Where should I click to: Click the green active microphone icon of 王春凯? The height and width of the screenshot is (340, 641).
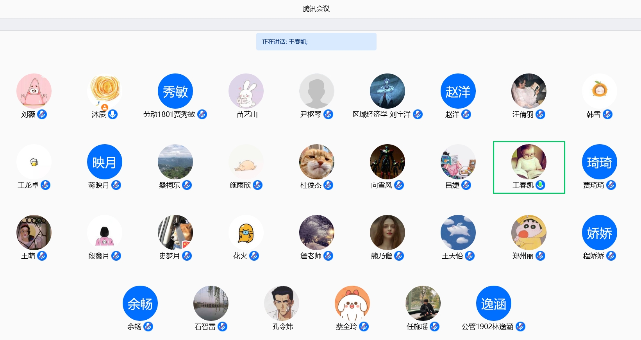click(540, 185)
